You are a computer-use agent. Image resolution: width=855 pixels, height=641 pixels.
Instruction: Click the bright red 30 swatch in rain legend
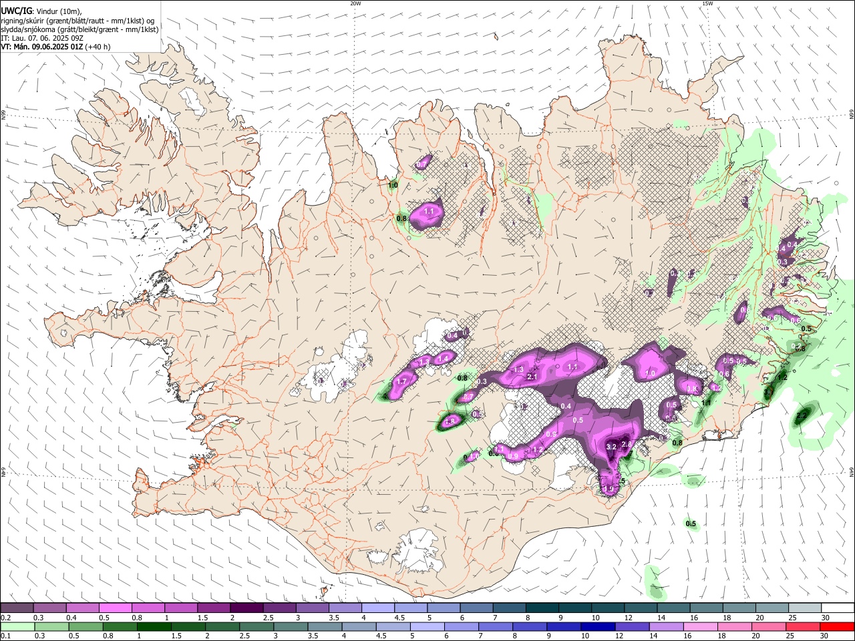pos(837,626)
